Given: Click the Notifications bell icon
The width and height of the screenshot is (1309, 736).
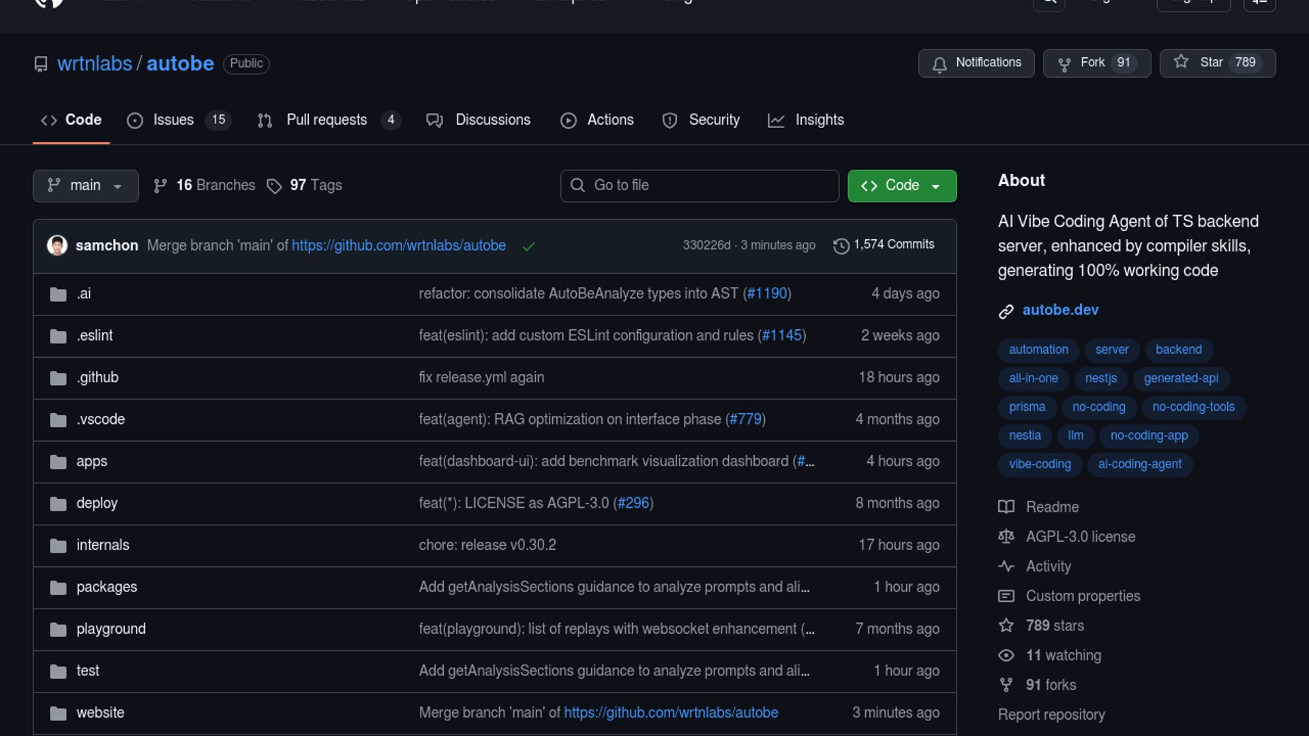Looking at the screenshot, I should 939,64.
